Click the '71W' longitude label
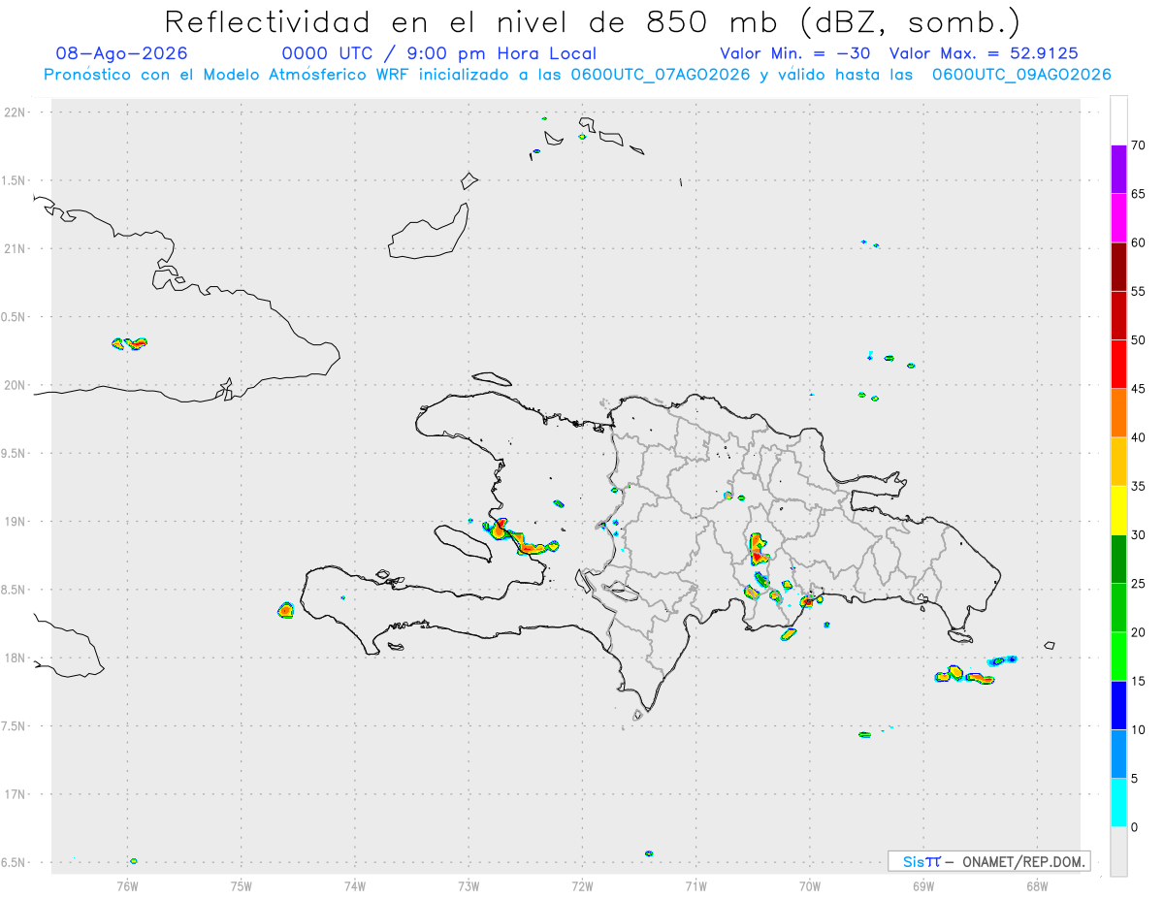This screenshot has height=899, width=1164. 696,885
